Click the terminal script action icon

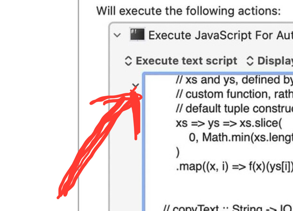click(137, 35)
